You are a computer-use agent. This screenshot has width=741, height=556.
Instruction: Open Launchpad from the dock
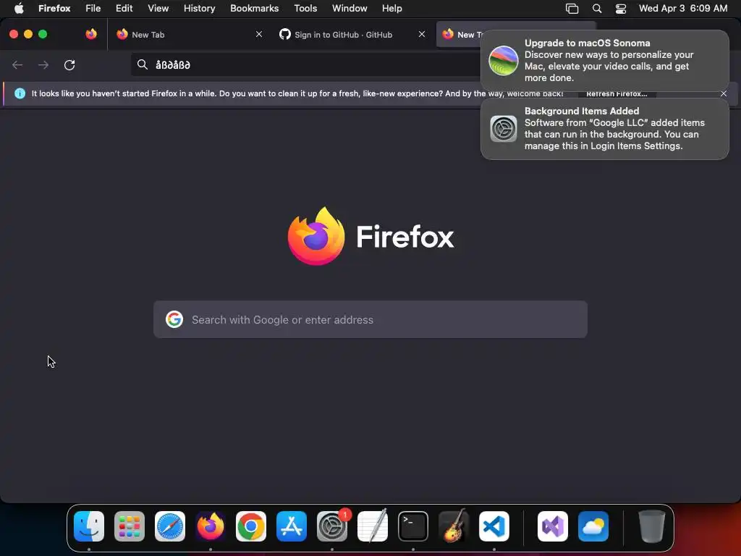coord(130,526)
